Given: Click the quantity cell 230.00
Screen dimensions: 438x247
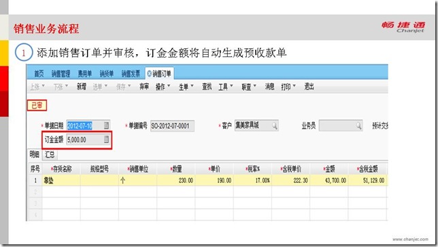Looking at the screenshot, I should click(176, 180).
